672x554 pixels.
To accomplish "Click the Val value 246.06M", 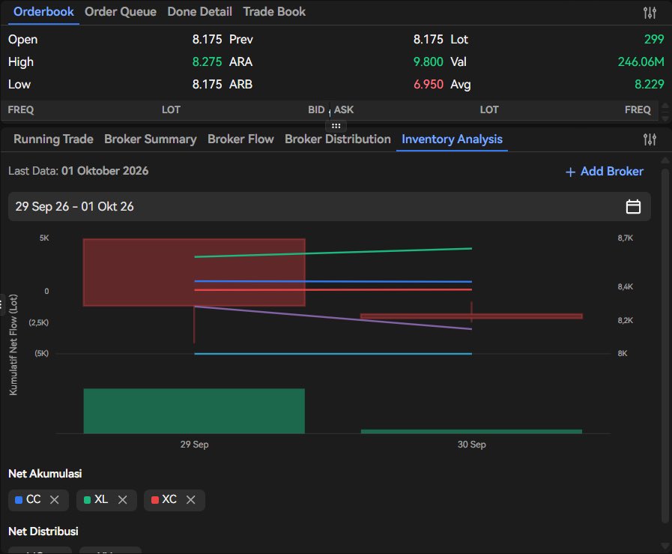I will coord(641,61).
